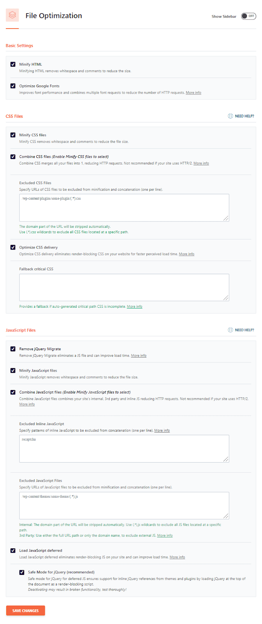Click the lifebuoy help icon beside JavaScript Files
The height and width of the screenshot is (624, 262).
coord(230,330)
